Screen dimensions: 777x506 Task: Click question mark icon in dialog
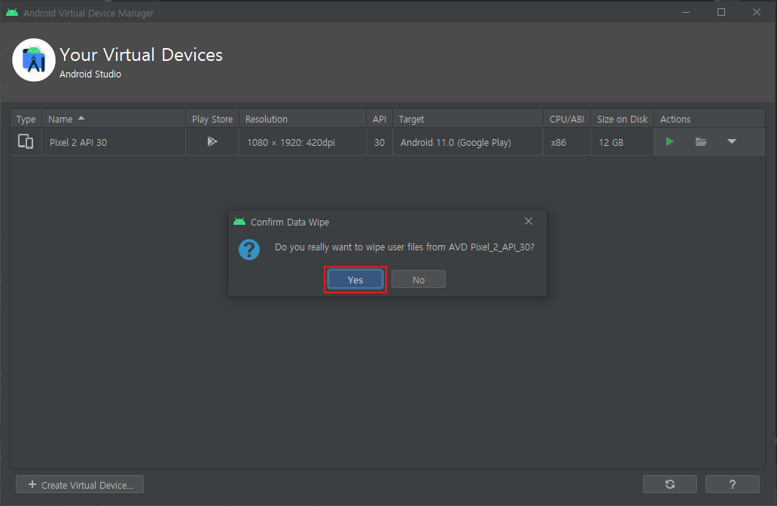[x=248, y=250]
